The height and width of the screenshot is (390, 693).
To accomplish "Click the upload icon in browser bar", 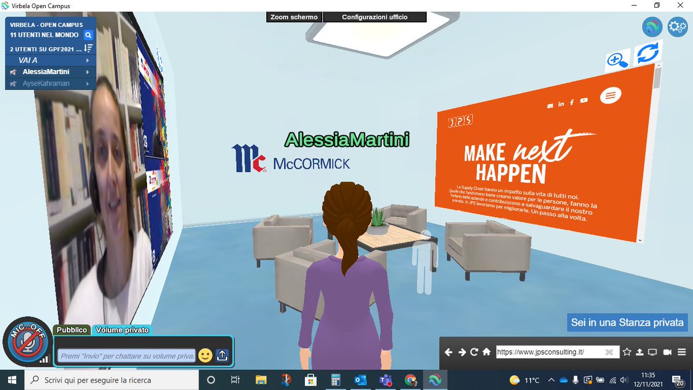I will [640, 352].
